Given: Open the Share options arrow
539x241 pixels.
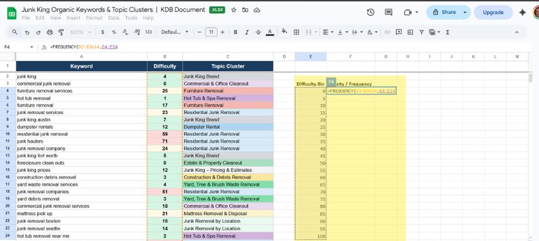Looking at the screenshot, I should tap(465, 13).
